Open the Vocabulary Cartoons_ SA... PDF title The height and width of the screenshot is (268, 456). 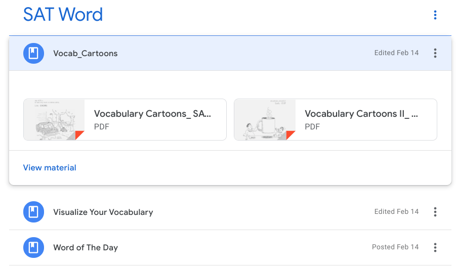pos(152,114)
